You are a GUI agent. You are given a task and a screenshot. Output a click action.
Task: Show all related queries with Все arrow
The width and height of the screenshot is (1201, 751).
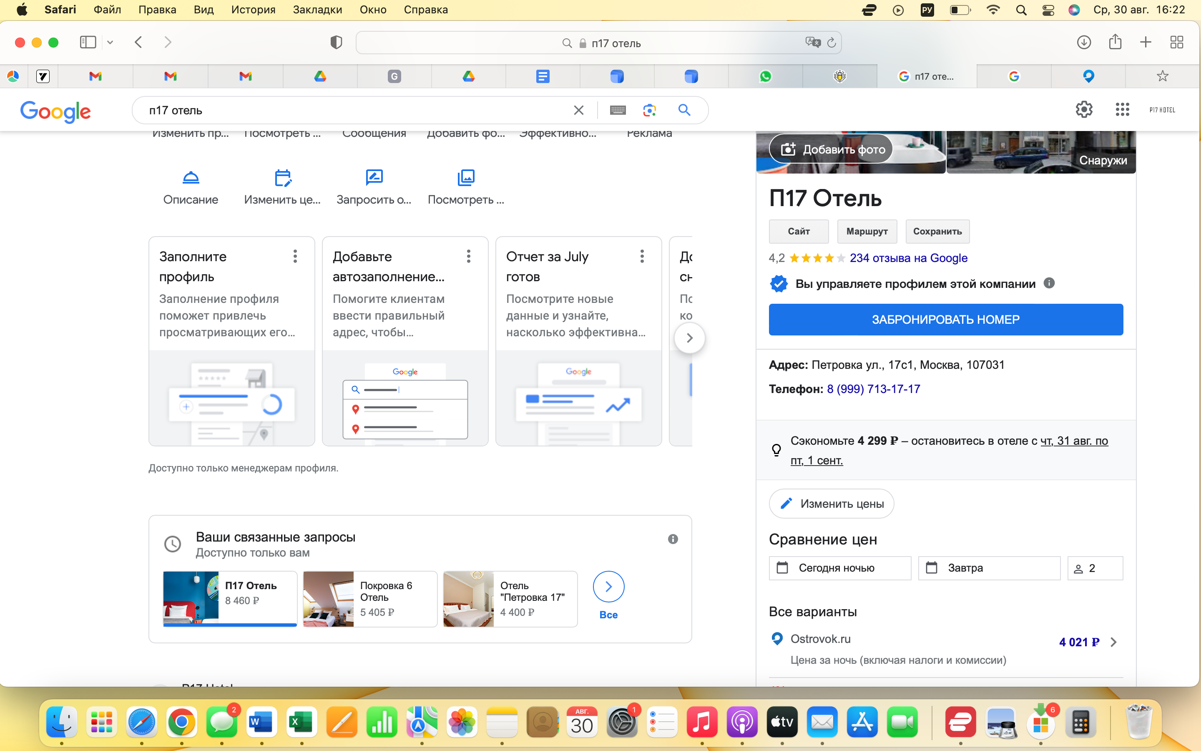point(608,587)
